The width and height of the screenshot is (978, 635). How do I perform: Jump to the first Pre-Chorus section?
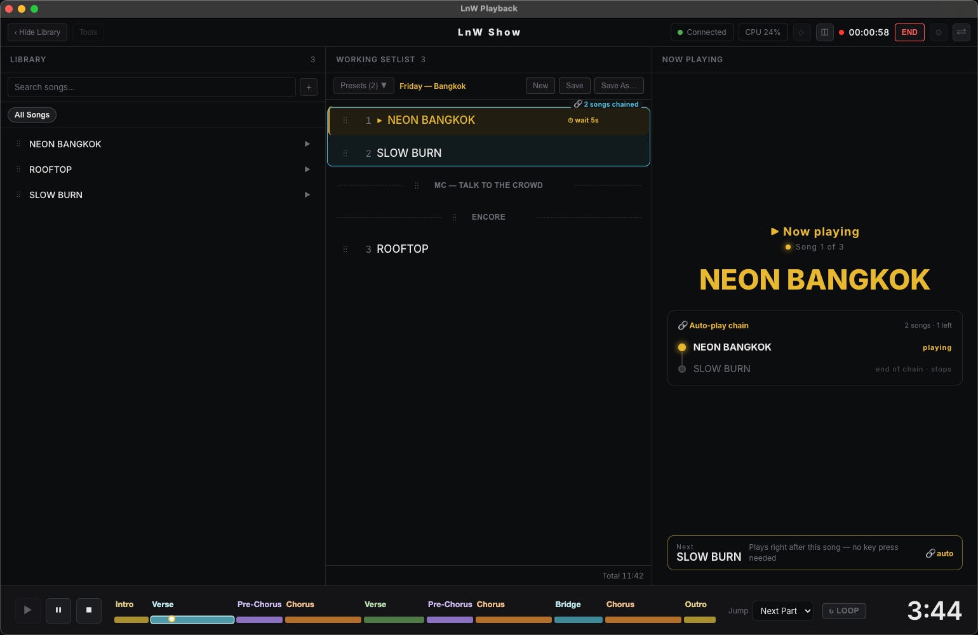pos(259,620)
